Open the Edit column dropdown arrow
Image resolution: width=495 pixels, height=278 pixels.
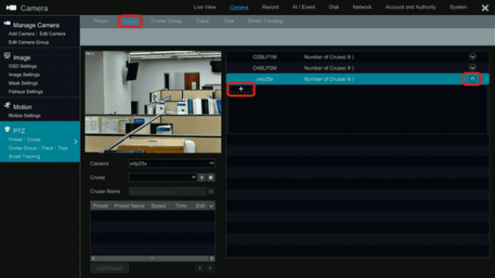[212, 206]
